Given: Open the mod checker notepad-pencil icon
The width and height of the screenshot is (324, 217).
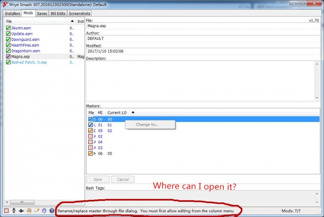Looking at the screenshot, I should click(x=37, y=210).
